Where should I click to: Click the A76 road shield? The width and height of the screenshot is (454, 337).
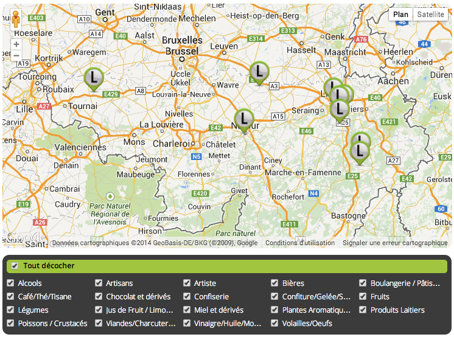(x=361, y=40)
